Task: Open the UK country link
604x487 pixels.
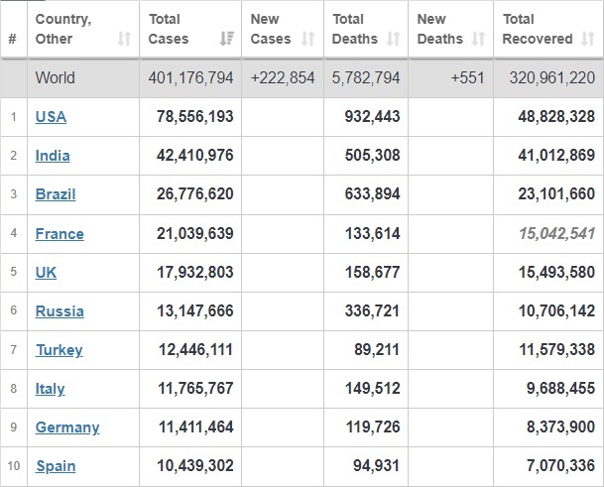Action: pos(46,273)
